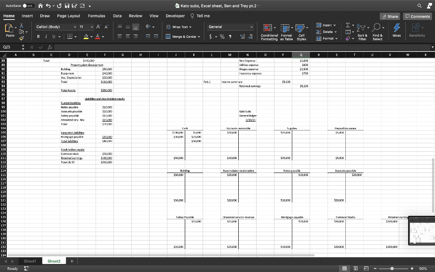The image size is (435, 272).
Task: Toggle Wrap Text
Action: [x=179, y=27]
